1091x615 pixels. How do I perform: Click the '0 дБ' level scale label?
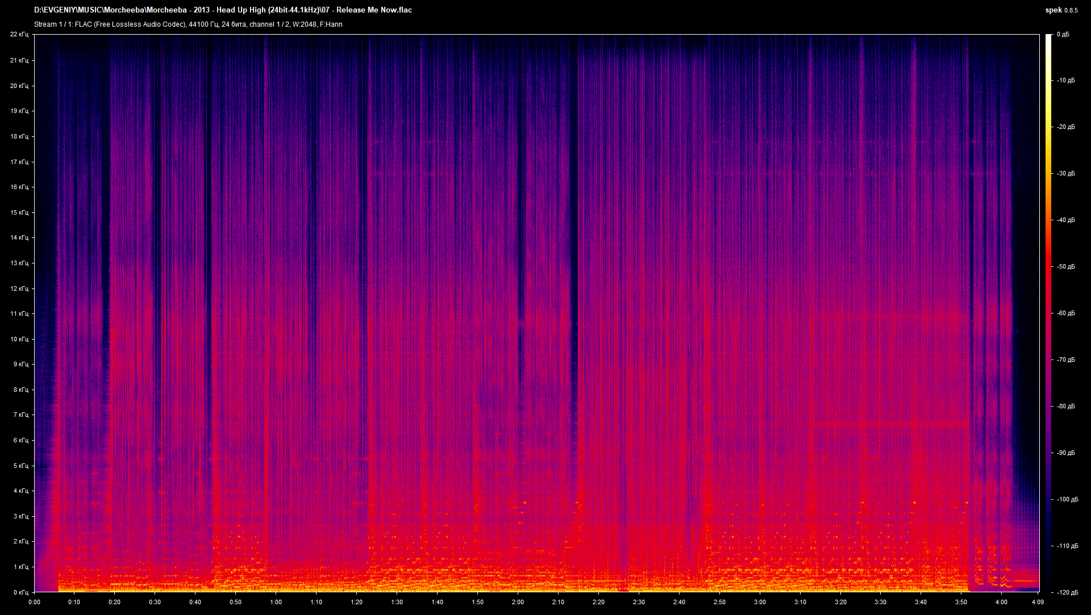pos(1063,35)
